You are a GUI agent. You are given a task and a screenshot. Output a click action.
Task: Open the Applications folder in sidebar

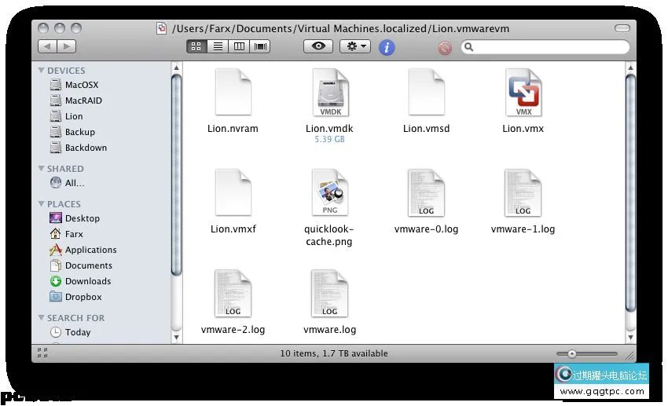(x=90, y=250)
